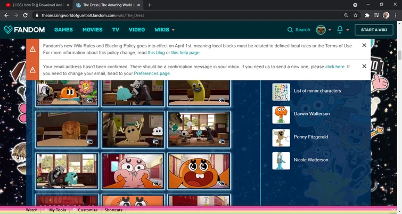Click Customize in the bottom toolbar

[85, 210]
